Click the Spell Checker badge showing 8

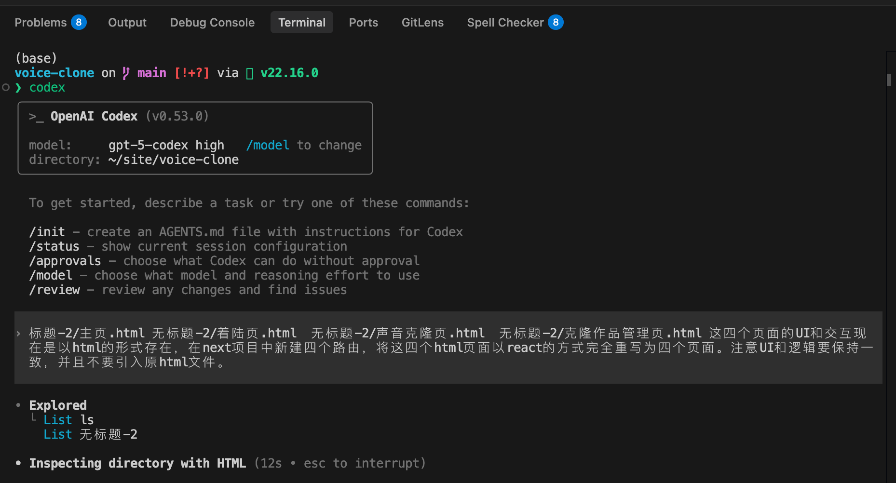(x=556, y=22)
